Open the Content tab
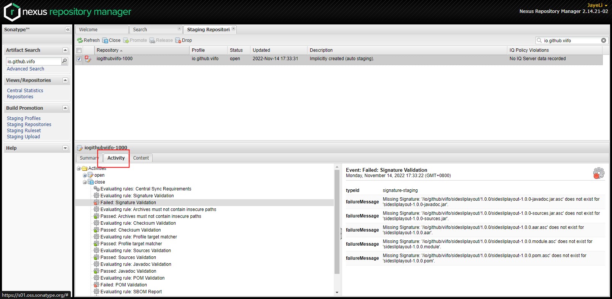Image resolution: width=612 pixels, height=299 pixels. (x=141, y=158)
